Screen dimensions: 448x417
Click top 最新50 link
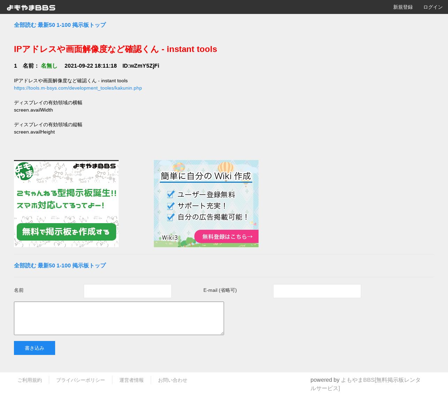[x=46, y=25]
